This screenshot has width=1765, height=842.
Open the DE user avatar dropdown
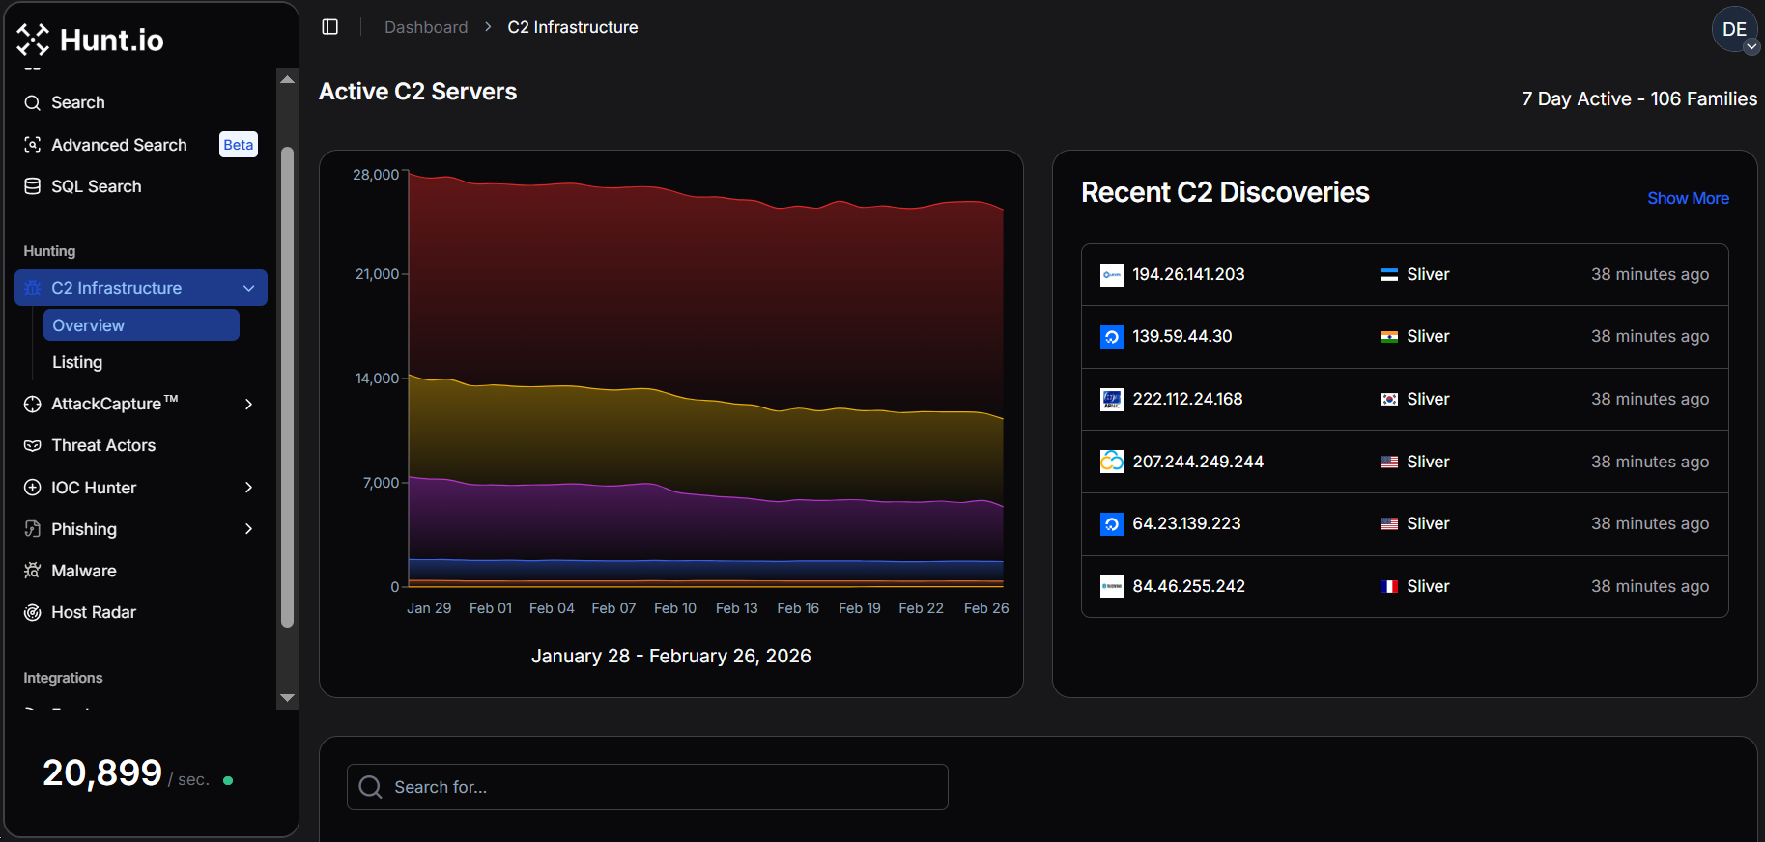[x=1735, y=30]
